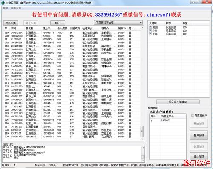Click the 序号 column header in QQ list

coord(155,116)
